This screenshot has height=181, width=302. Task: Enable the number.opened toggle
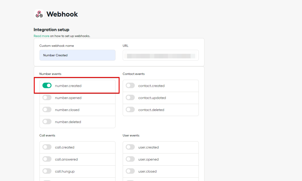(47, 98)
